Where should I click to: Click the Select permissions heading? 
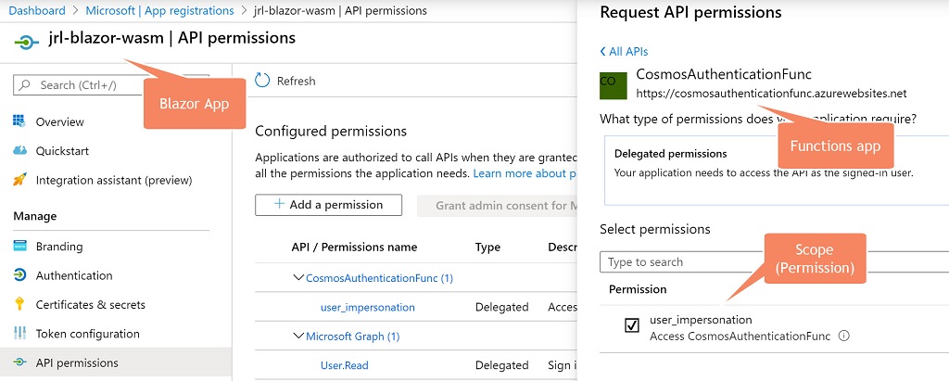pyautogui.click(x=655, y=229)
